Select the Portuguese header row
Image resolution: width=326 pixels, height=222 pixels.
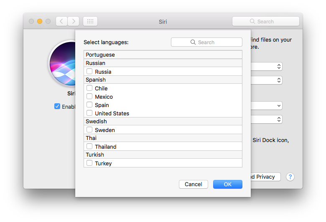point(163,55)
